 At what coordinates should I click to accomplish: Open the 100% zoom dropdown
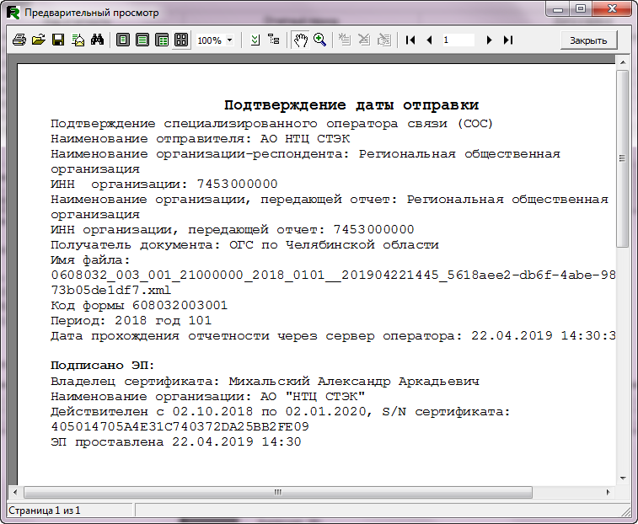click(229, 40)
